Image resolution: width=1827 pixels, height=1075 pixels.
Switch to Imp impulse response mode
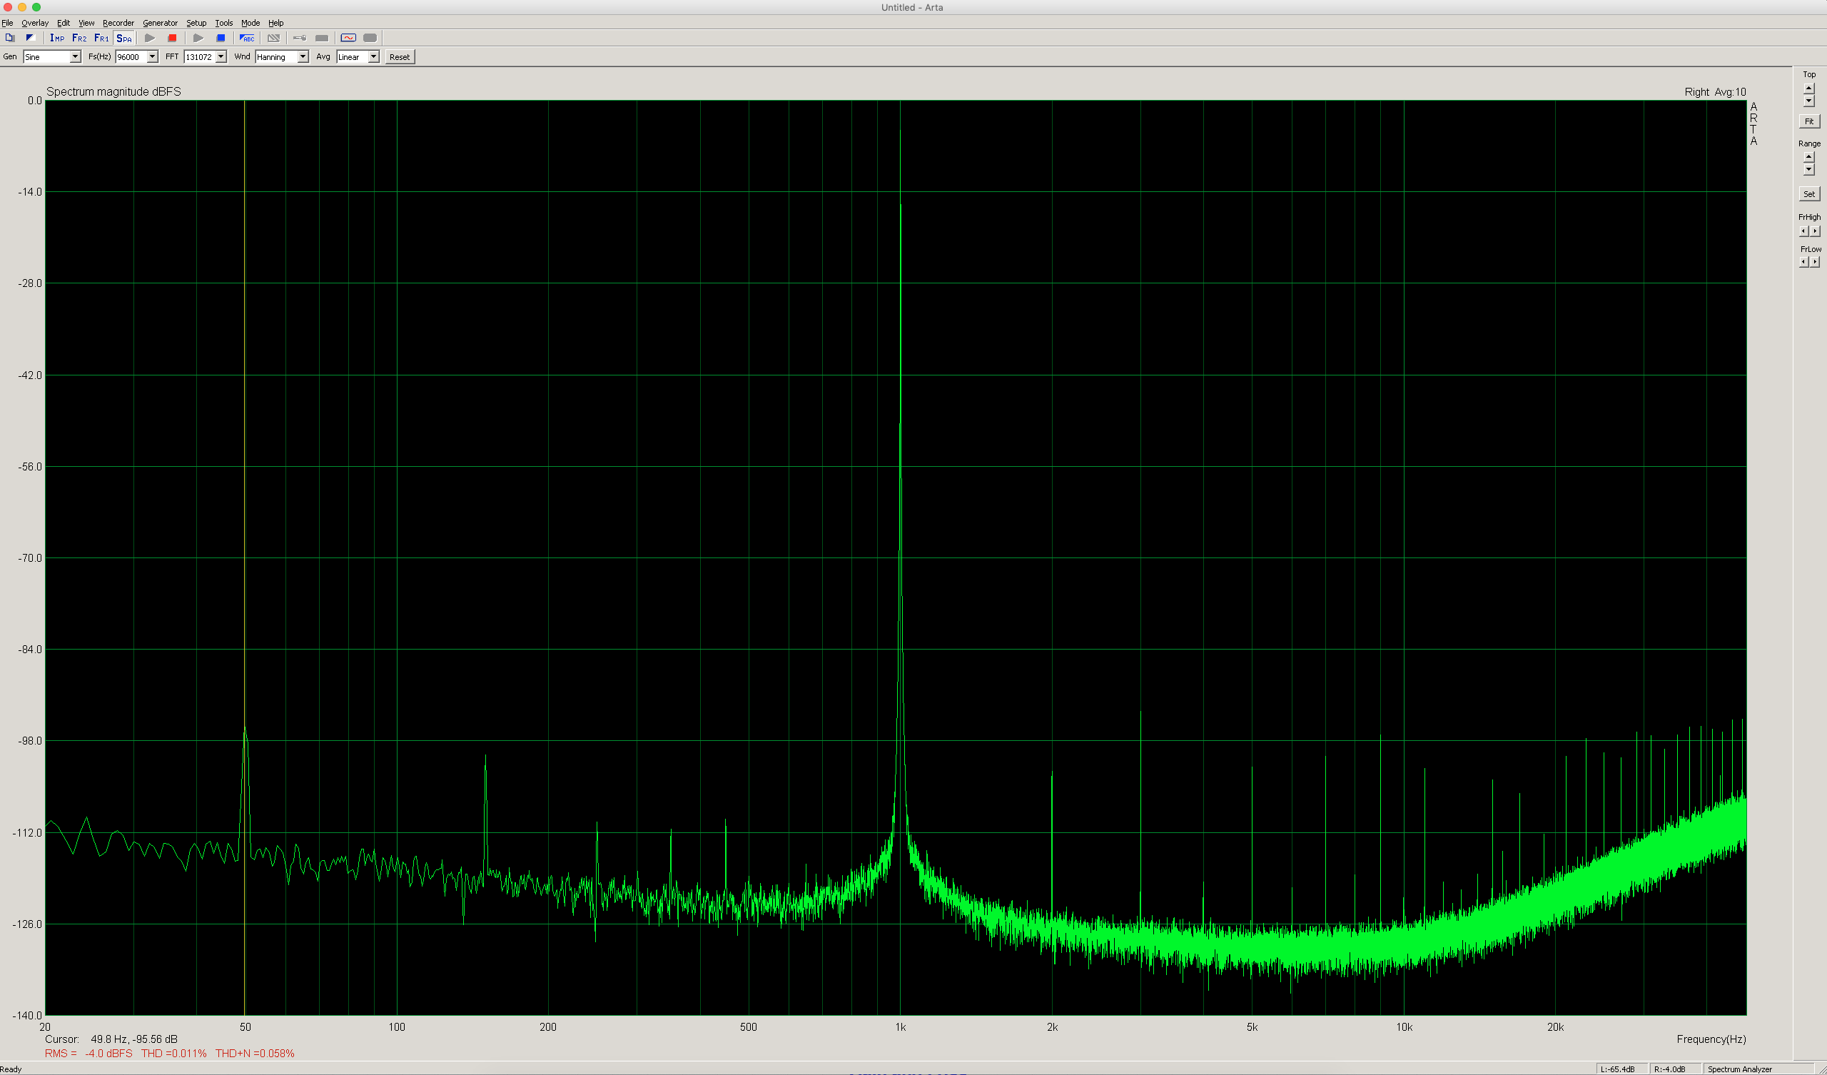point(56,38)
